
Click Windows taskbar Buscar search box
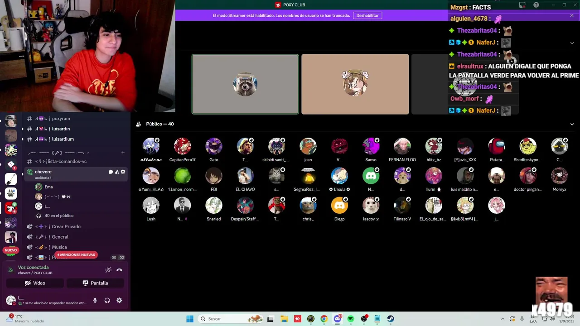(231, 319)
